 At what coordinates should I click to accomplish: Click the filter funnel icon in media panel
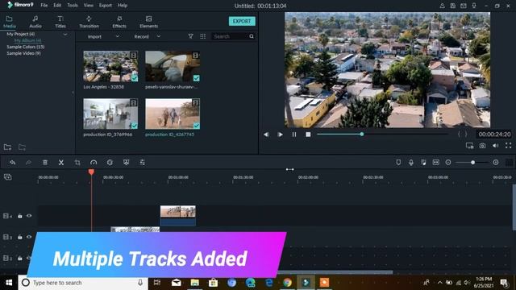tap(190, 36)
